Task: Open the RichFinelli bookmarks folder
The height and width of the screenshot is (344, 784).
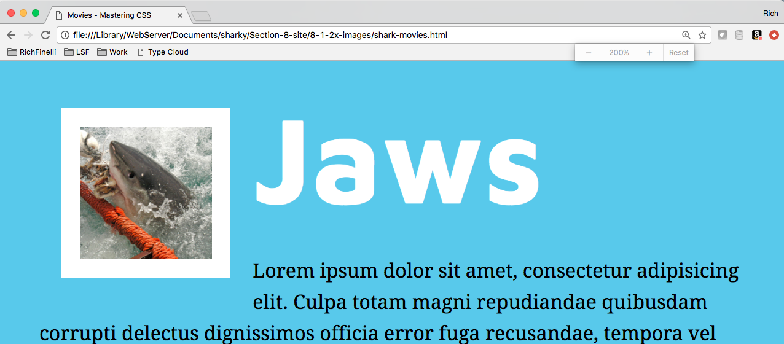Action: coord(31,52)
